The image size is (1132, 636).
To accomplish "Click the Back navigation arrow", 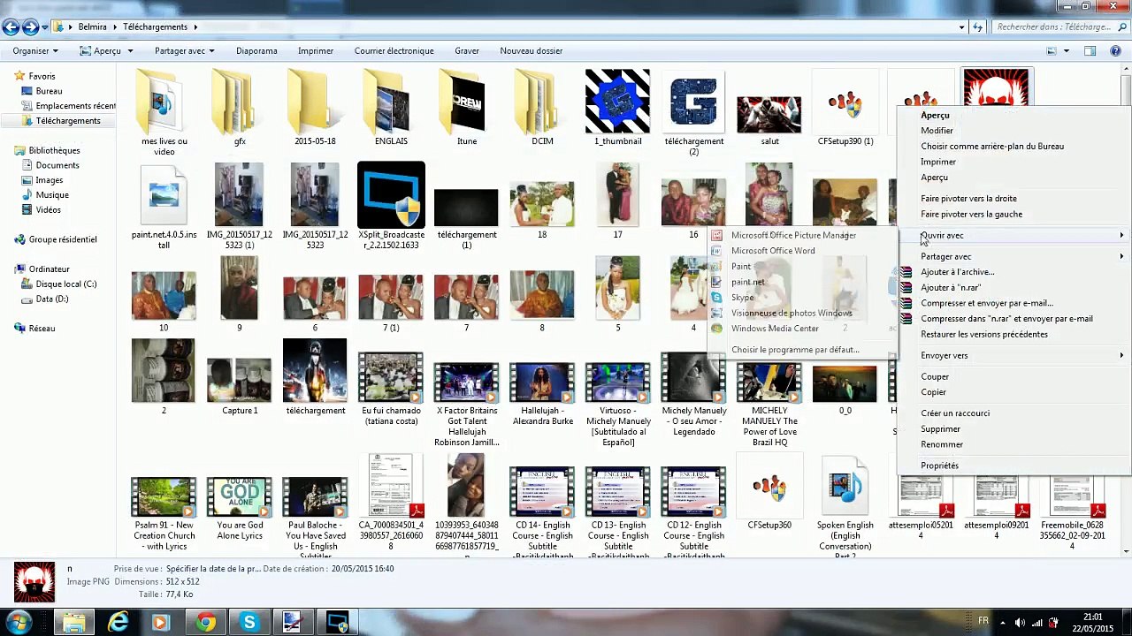I will point(11,27).
